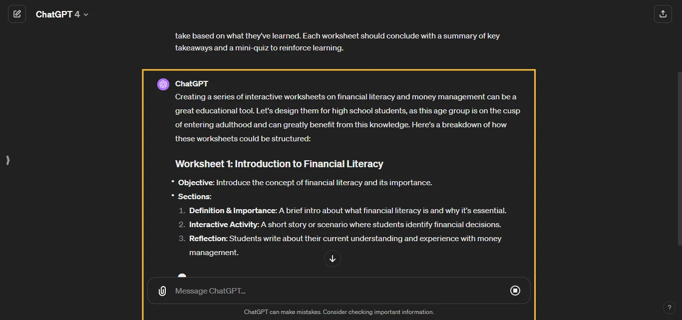Jump to the latest message with the down-arrow button
This screenshot has width=682, height=320.
(x=332, y=259)
